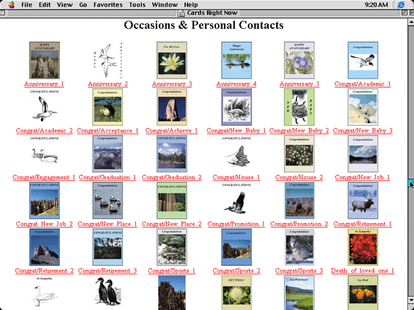
Task: Select the orange flowers Get Well card thumbnail
Action: coord(363,293)
